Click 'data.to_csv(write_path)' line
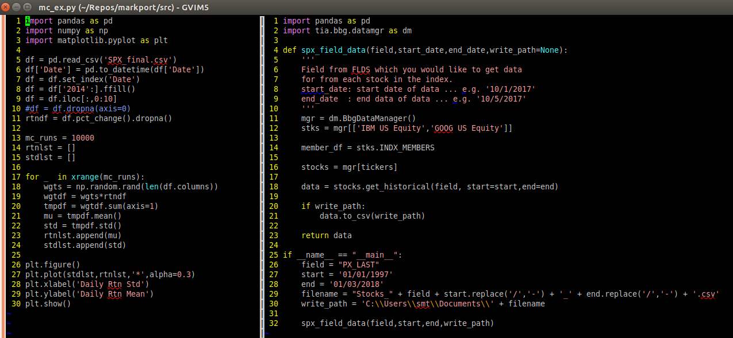 (373, 216)
